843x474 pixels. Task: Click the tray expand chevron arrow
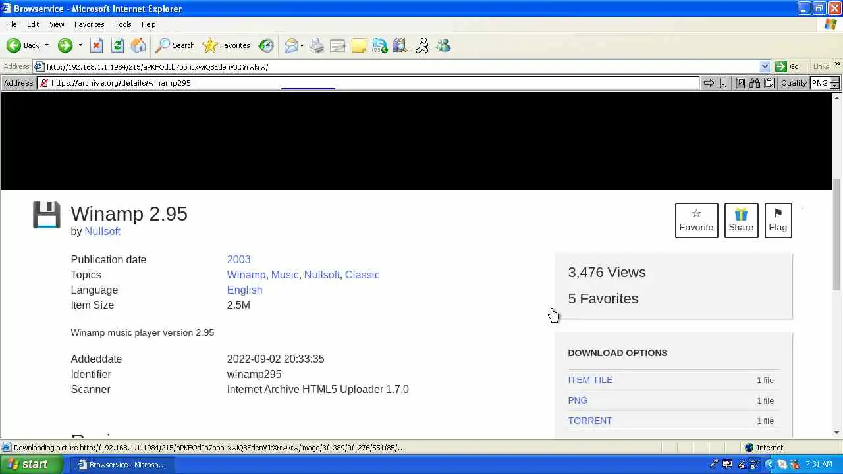click(x=769, y=465)
